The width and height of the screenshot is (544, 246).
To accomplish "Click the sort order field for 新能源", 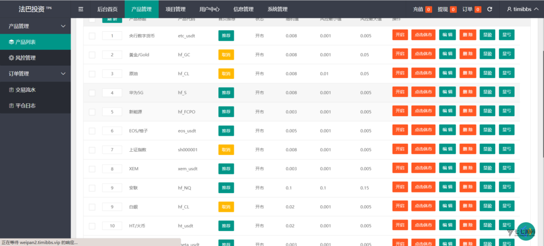I will [x=112, y=112].
